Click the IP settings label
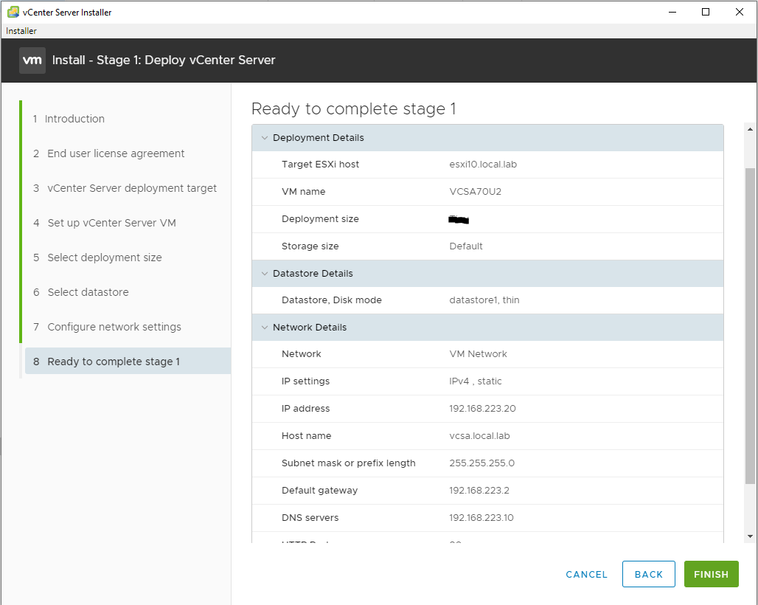 pos(305,381)
